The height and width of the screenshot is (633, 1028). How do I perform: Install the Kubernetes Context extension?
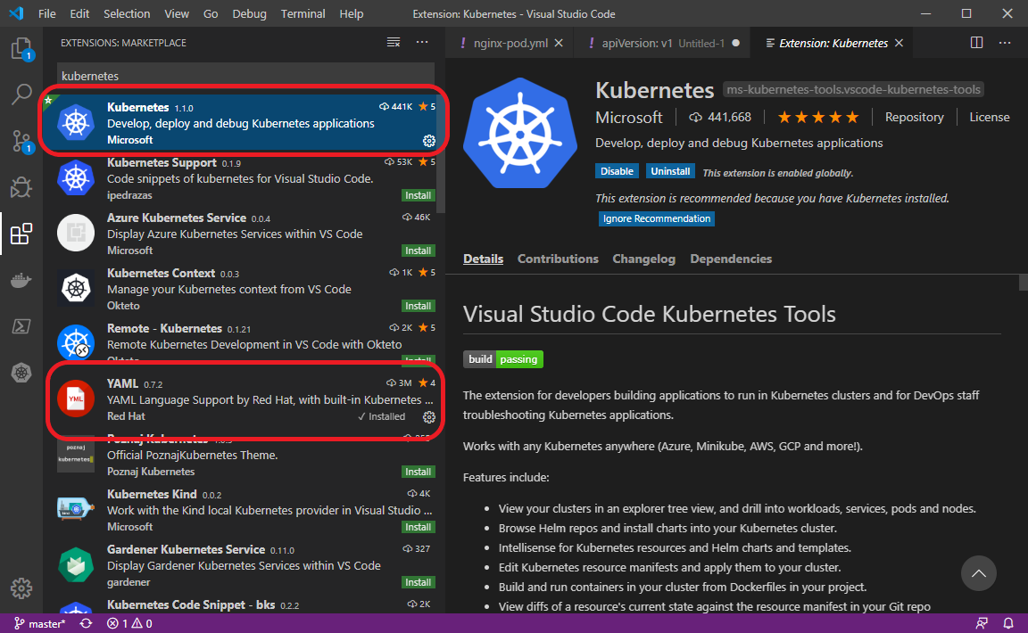(x=418, y=306)
